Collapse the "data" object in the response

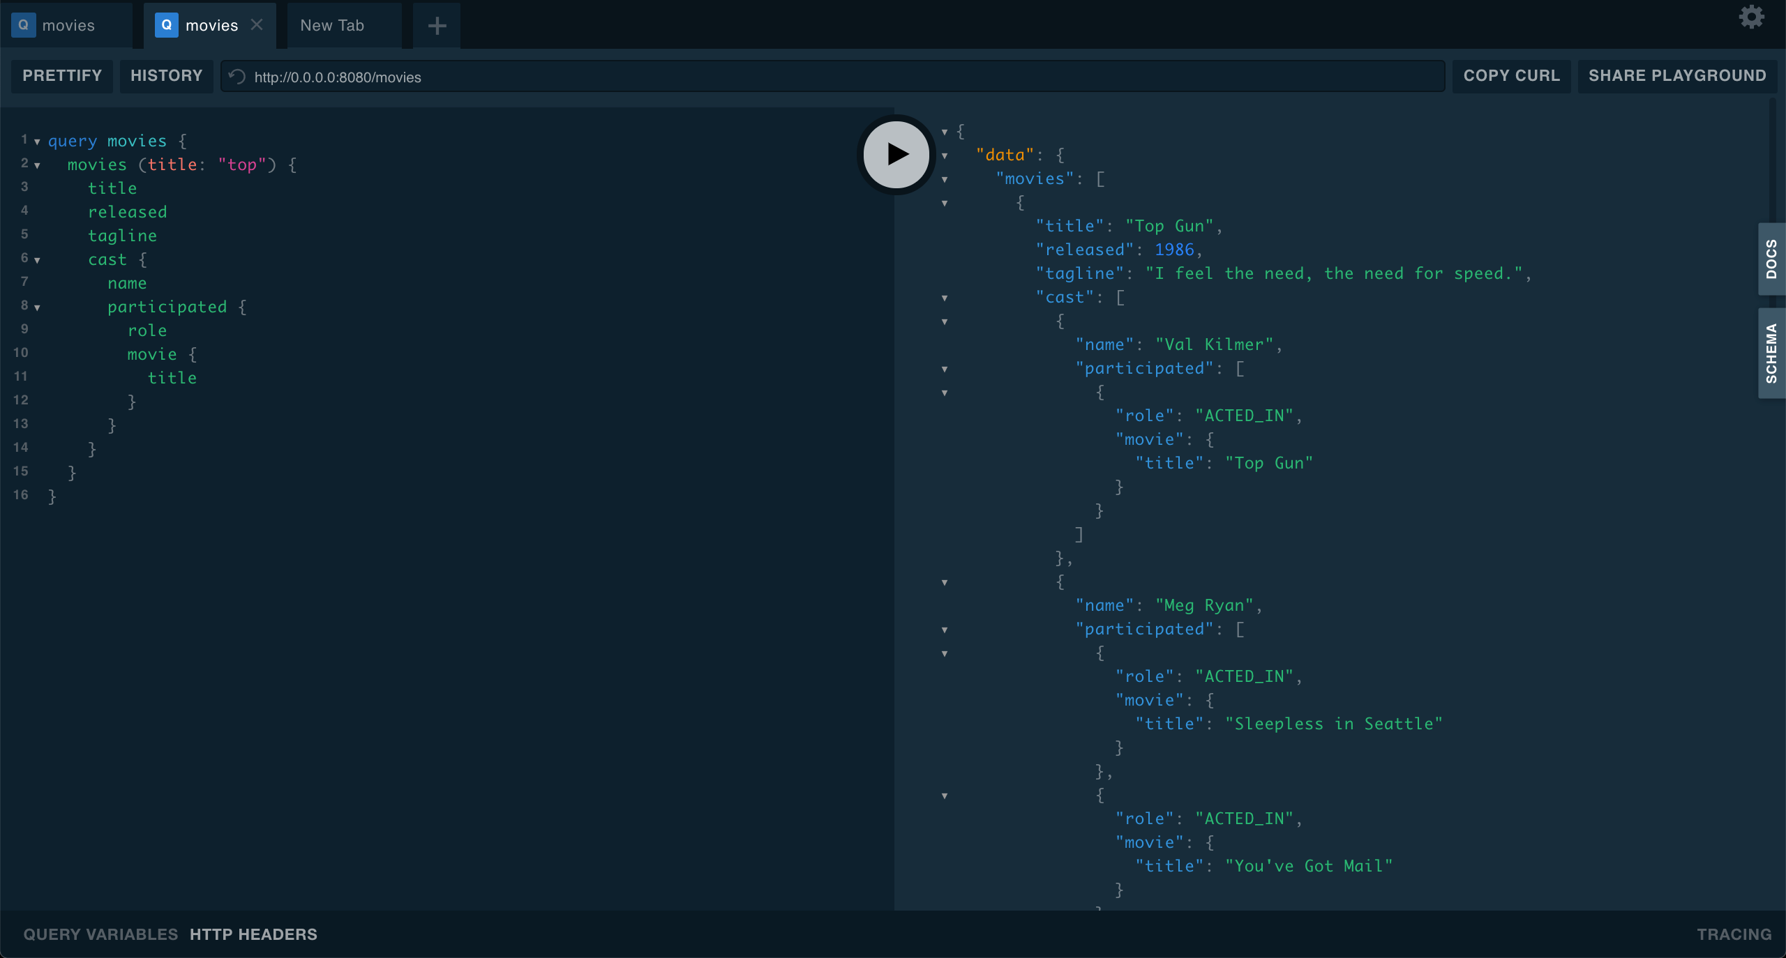[945, 155]
